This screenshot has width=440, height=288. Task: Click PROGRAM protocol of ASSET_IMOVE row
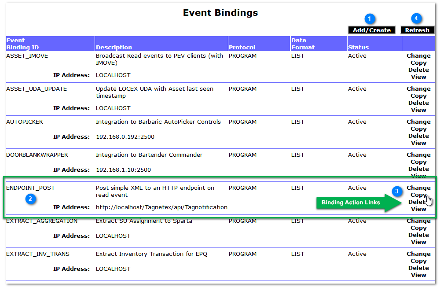point(242,55)
